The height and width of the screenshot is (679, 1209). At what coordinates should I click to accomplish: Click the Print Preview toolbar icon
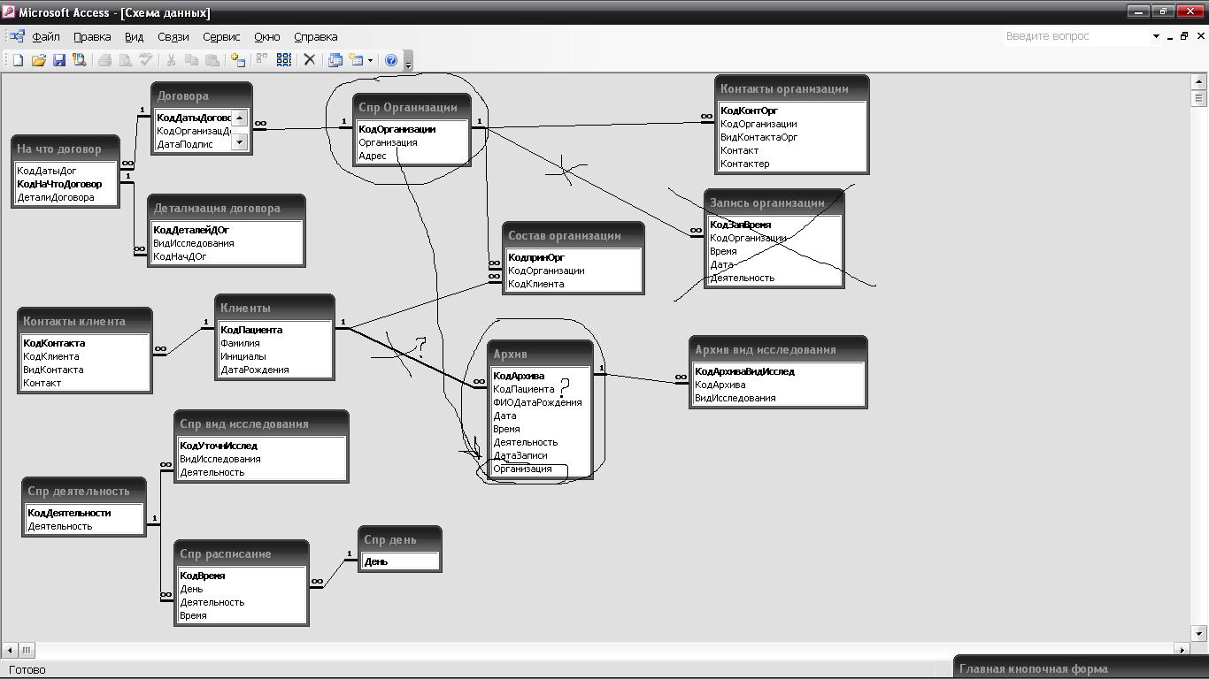125,60
